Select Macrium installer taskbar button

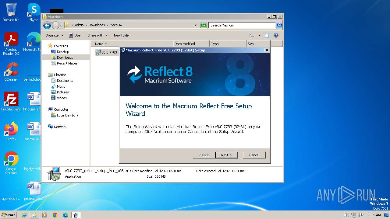pyautogui.click(x=76, y=215)
